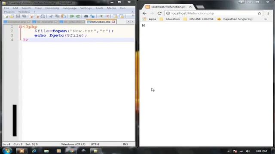Switch to the file_write.php editor tab
The width and height of the screenshot is (275, 154).
click(72, 22)
